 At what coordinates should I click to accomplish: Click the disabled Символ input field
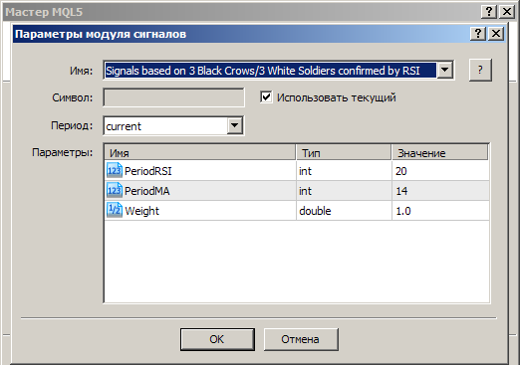click(173, 97)
